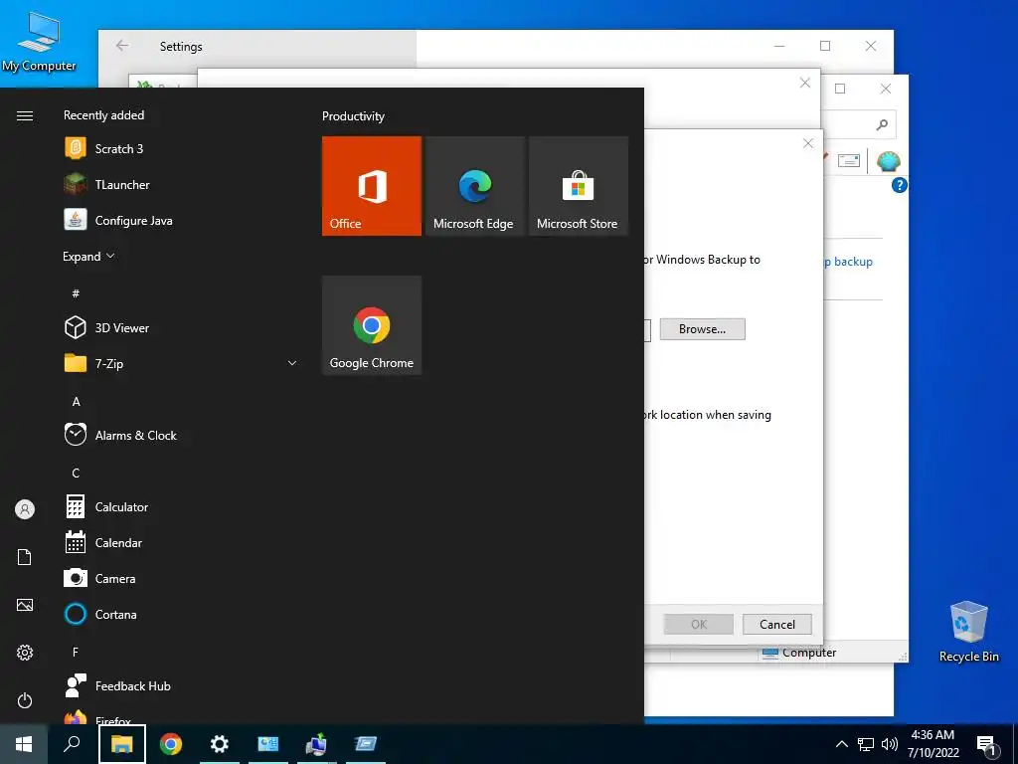Screen dimensions: 1018x764
Task: Close the backup dialog with its X
Action: (808, 143)
